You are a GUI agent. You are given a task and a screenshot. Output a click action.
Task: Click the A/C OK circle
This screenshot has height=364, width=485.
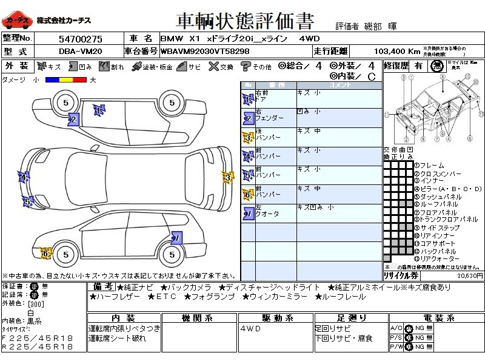click(409, 328)
